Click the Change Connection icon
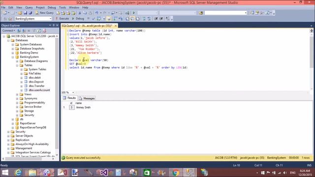 click(10, 19)
